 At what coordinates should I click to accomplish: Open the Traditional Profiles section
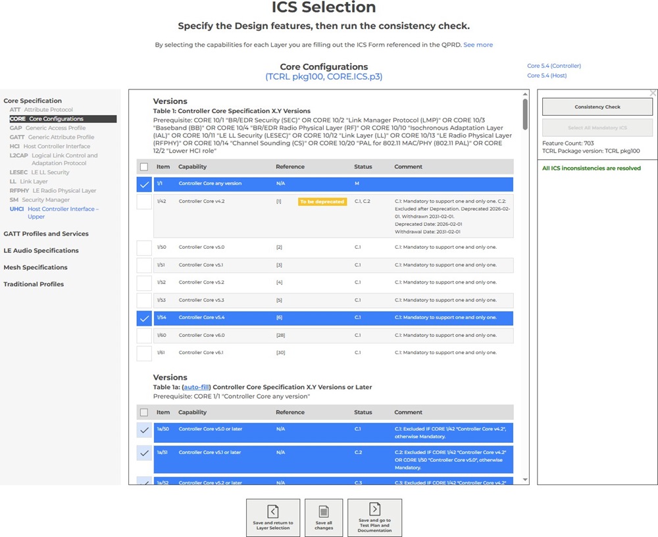coord(34,284)
